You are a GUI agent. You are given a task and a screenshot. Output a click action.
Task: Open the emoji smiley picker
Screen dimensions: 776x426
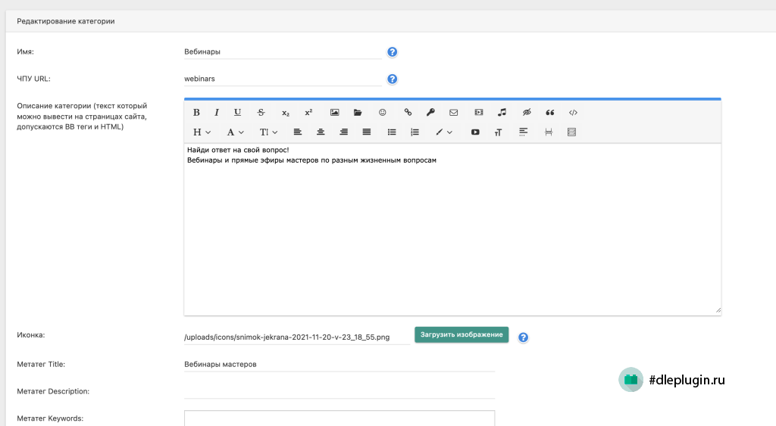(x=383, y=113)
